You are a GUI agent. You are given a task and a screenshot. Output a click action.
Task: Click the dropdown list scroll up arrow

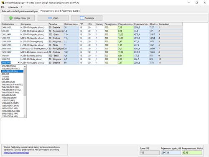pos(25,66)
